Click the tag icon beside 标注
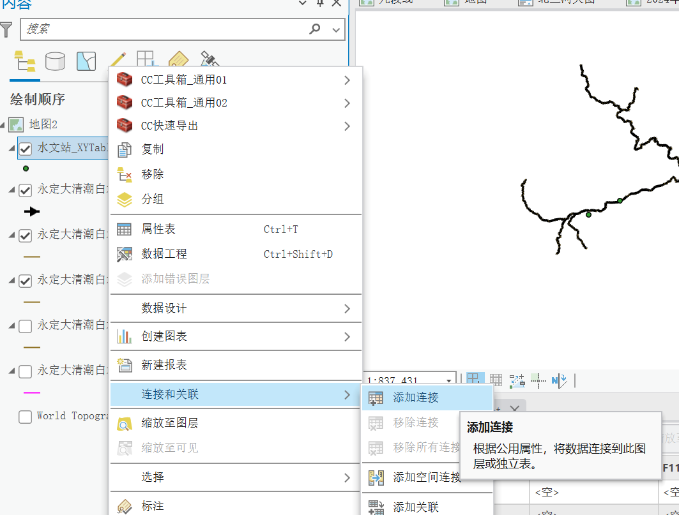This screenshot has width=679, height=515. pos(125,506)
